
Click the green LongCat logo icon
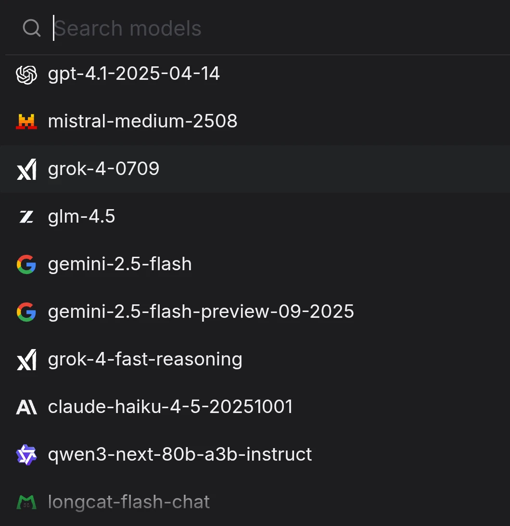(26, 502)
